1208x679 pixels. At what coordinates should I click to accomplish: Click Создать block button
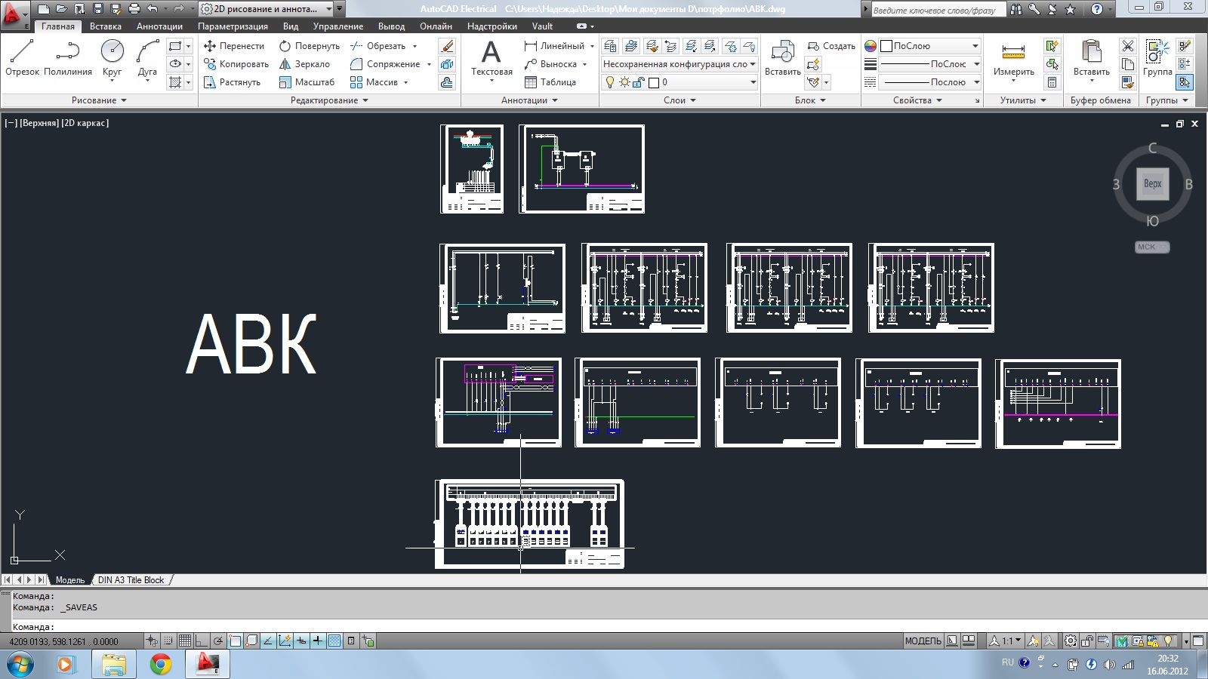point(831,46)
